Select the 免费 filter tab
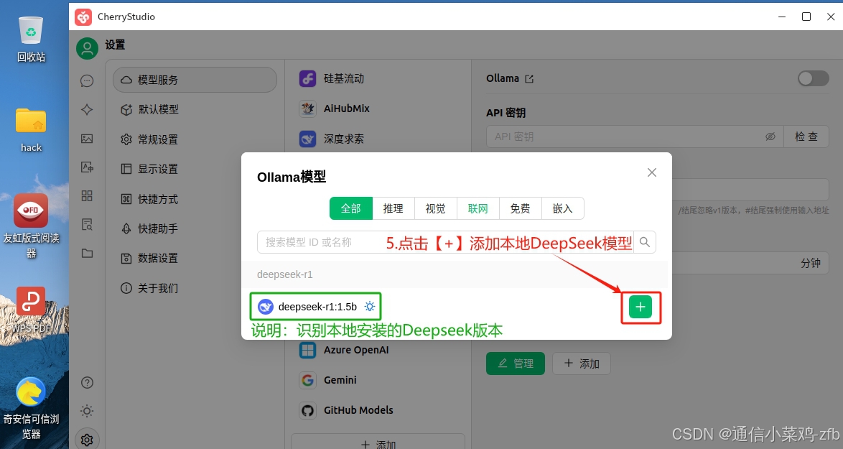Screen dimensions: 843x449 (521, 208)
